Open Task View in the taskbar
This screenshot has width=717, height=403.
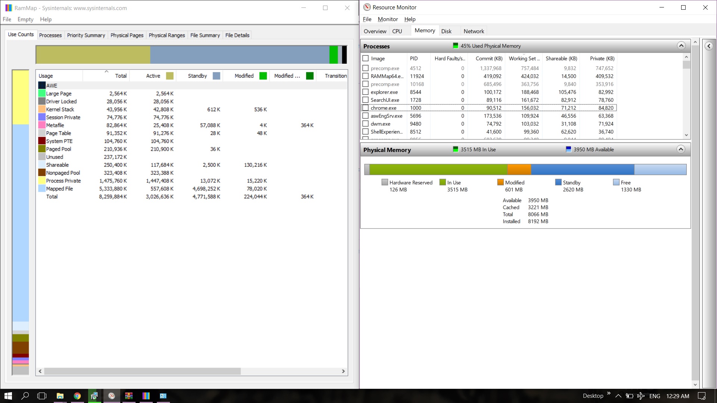(x=42, y=396)
